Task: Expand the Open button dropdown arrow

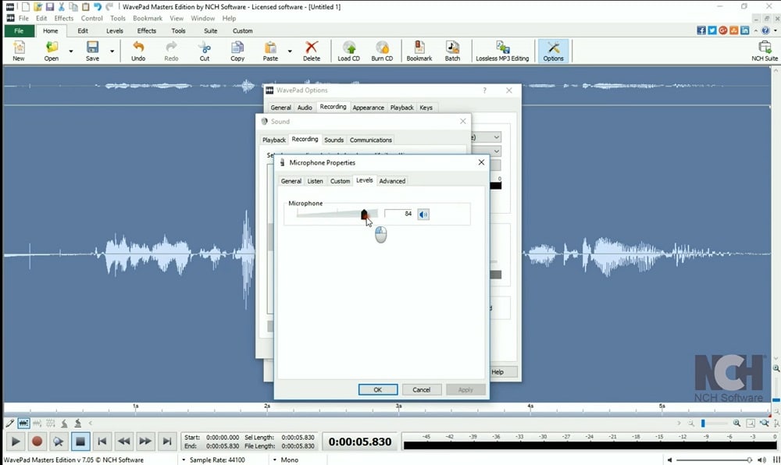Action: click(71, 51)
